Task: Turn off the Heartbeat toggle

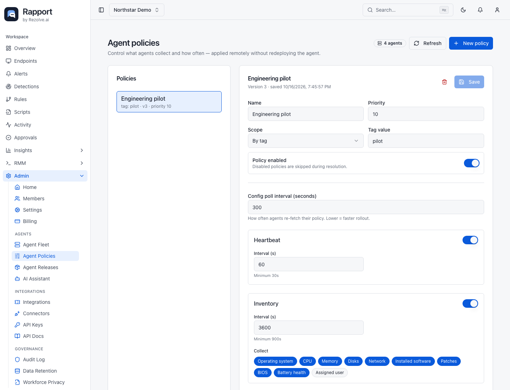Action: click(470, 240)
